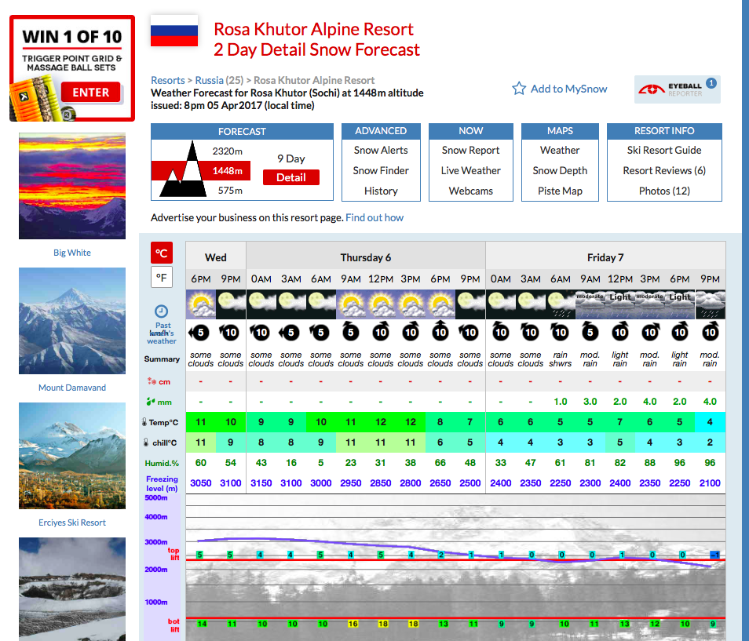This screenshot has height=641, width=749.
Task: Switch units to Celsius
Action: (162, 253)
